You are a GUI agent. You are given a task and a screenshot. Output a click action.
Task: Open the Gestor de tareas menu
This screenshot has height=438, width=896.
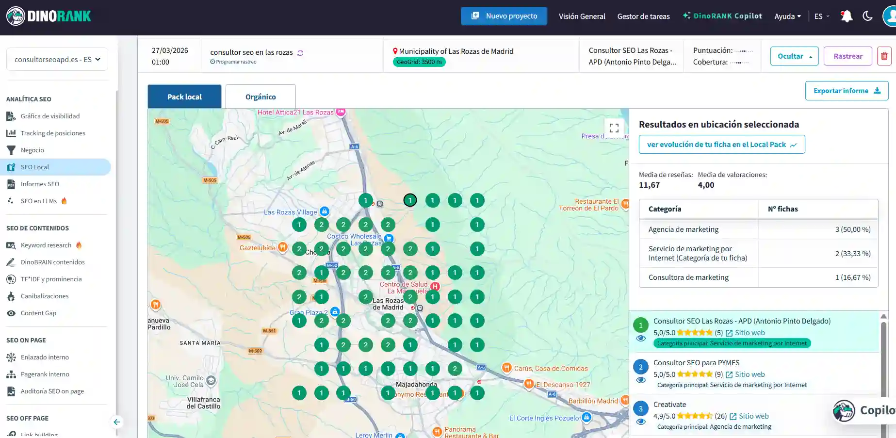(x=643, y=16)
